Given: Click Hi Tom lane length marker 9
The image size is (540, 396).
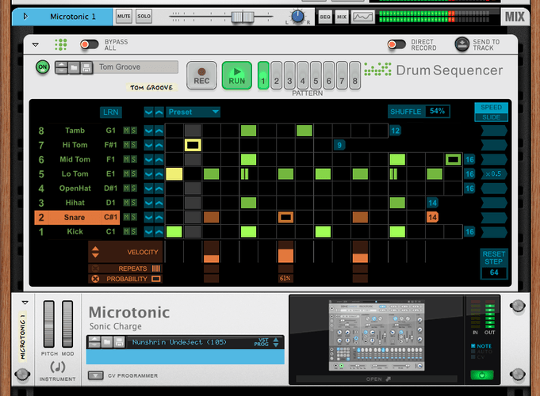Looking at the screenshot, I should [339, 145].
